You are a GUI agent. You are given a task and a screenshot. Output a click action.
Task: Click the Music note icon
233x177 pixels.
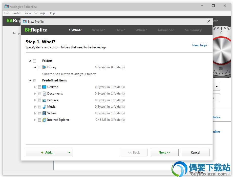point(44,107)
